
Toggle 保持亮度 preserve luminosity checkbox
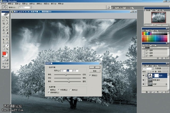[49, 93]
